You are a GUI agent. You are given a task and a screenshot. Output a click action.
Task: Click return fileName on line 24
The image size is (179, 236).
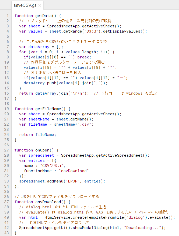pyautogui.click(x=37, y=135)
